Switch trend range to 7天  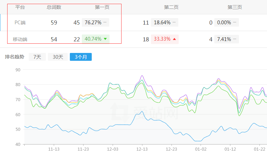pyautogui.click(x=37, y=57)
